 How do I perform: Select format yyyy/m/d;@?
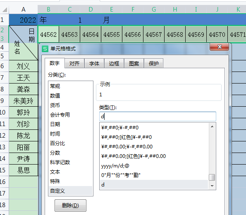pyautogui.click(x=154, y=166)
